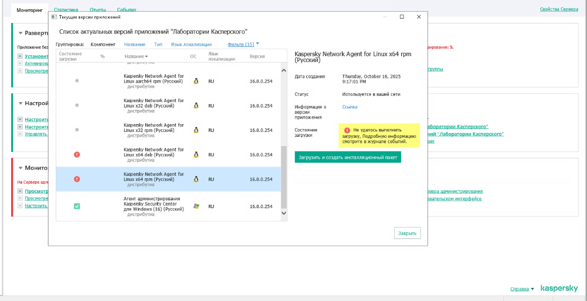Click red error icon for Linux x64 deb

click(x=77, y=154)
